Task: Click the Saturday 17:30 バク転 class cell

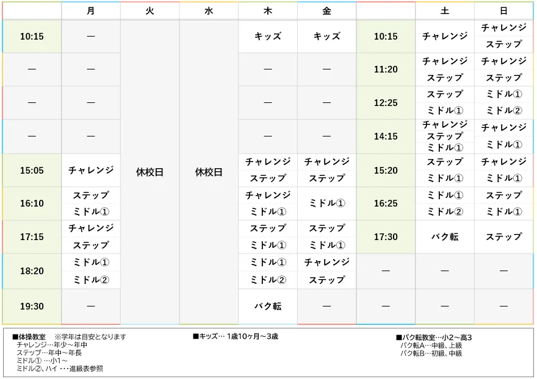Action: point(444,236)
